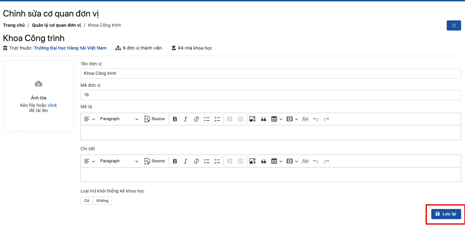465x229 pixels.
Task: Open insert table dropdown in Mô tả editor
Action: [277, 119]
